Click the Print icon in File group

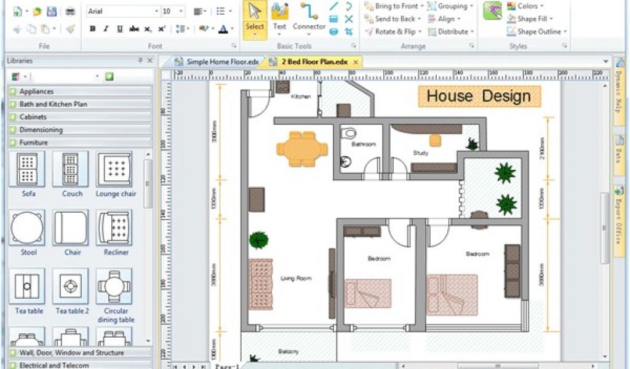(x=71, y=12)
